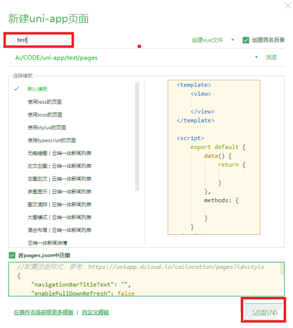Expand the pages path dropdown arrow
This screenshot has width=293, height=328.
point(257,57)
